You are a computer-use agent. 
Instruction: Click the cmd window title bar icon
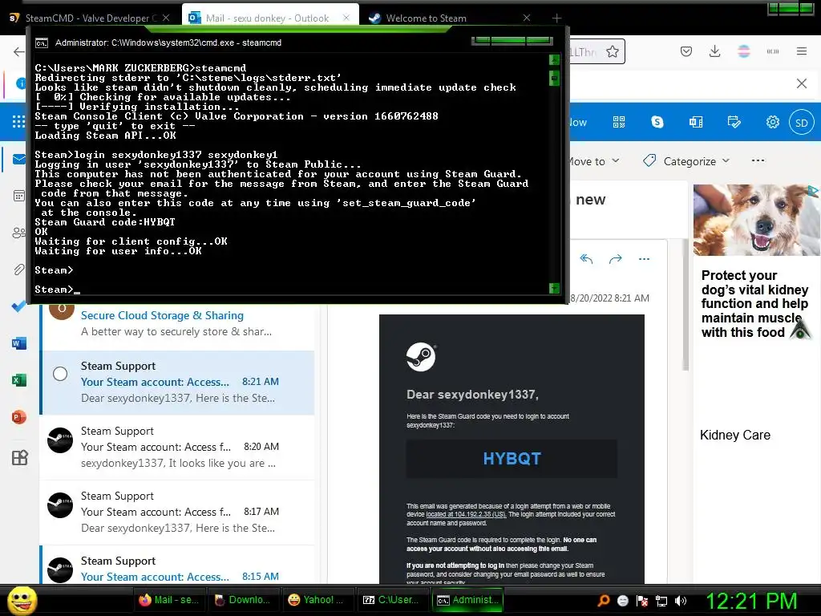point(42,43)
